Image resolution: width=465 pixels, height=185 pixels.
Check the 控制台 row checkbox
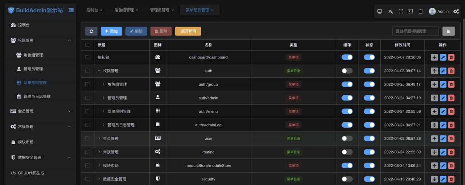tap(87, 57)
